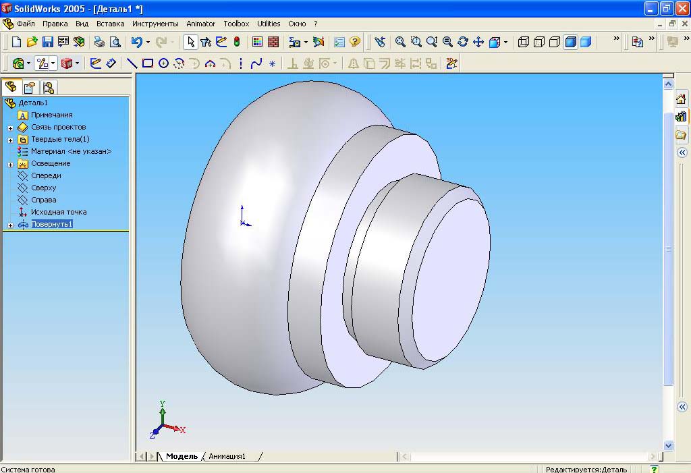691x473 pixels.
Task: Click the Help question mark icon
Action: [355, 42]
